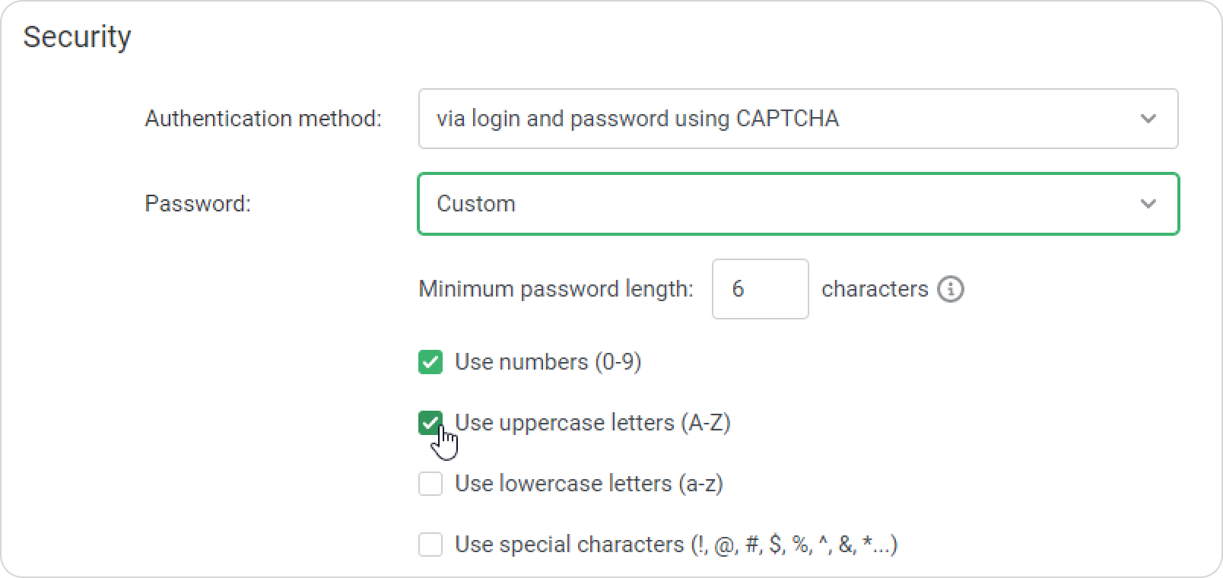Click the word 'characters' after the length box
Viewport: 1223px width, 578px height.
[x=875, y=289]
